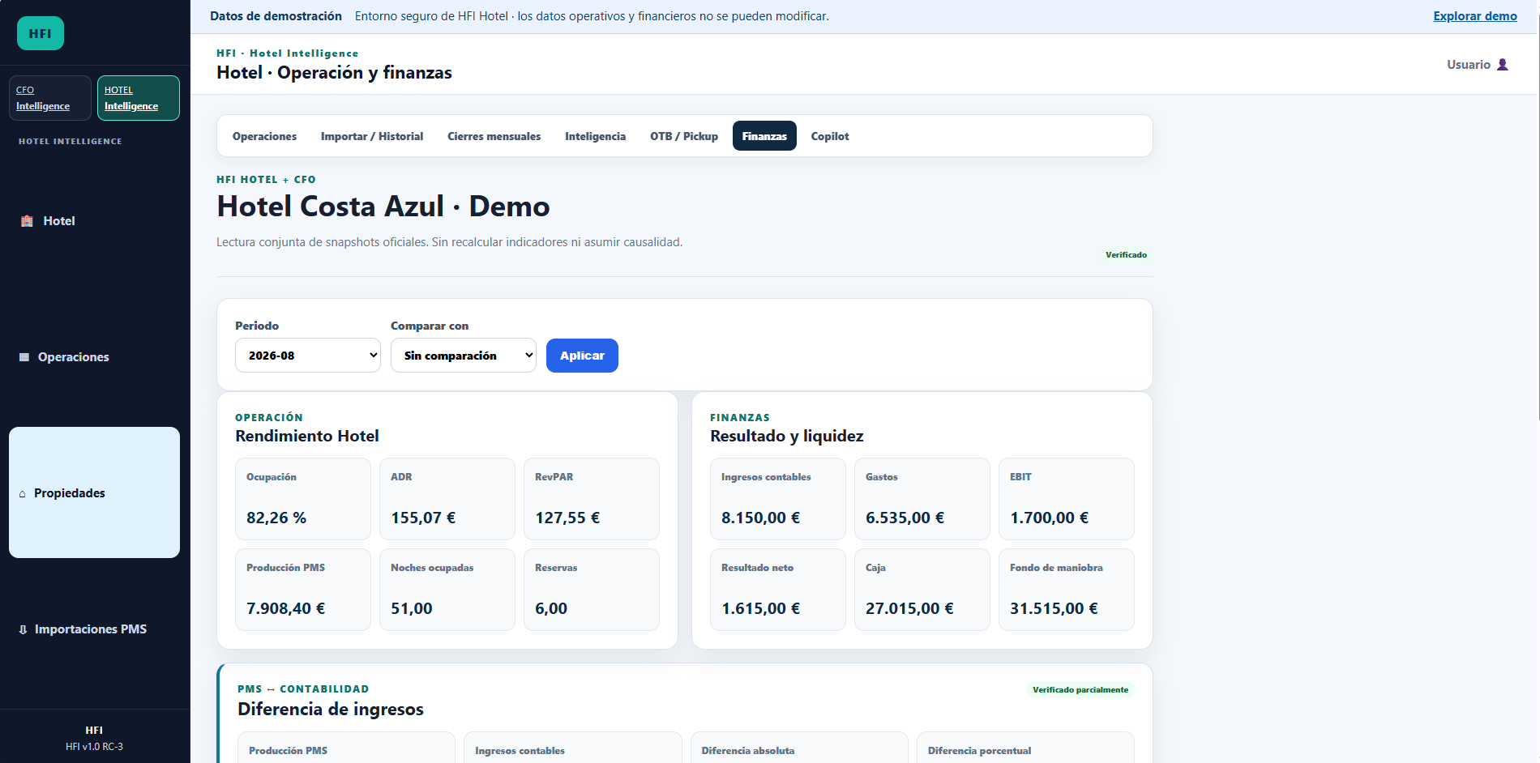Click the hotel building icon in sidebar
The image size is (1540, 763).
[x=27, y=221]
